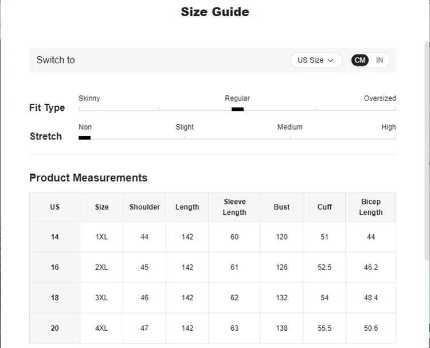Click the Bust column header
Screen dimensions: 430x348
coord(282,207)
